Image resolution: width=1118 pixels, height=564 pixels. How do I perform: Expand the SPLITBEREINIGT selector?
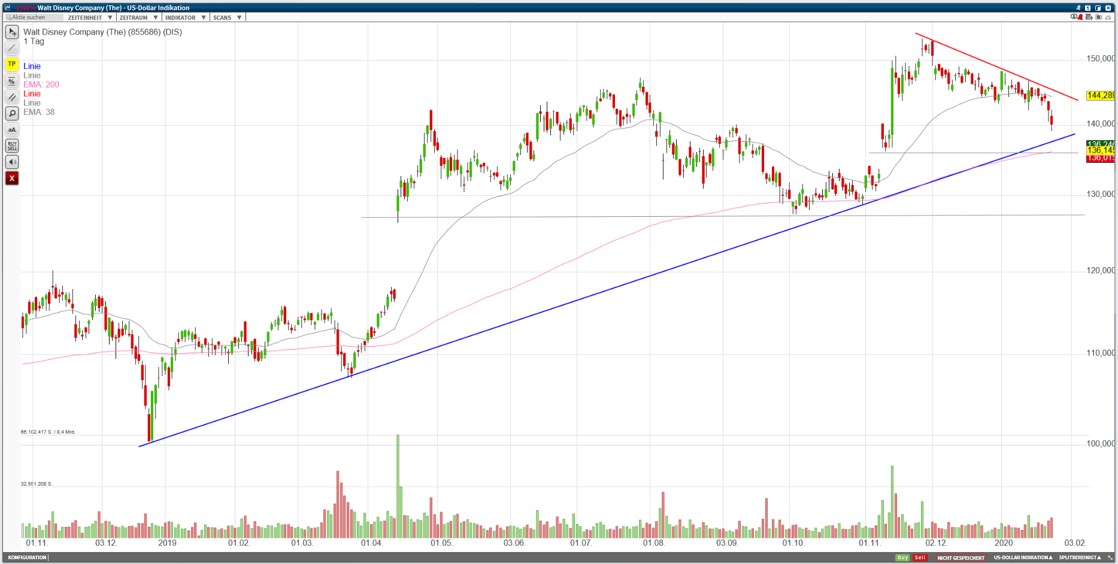[1080, 557]
